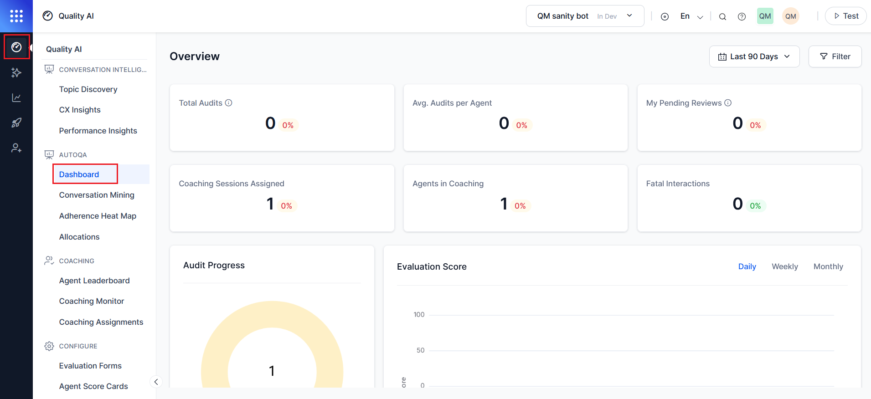Switch evaluation score to Daily

(x=747, y=266)
